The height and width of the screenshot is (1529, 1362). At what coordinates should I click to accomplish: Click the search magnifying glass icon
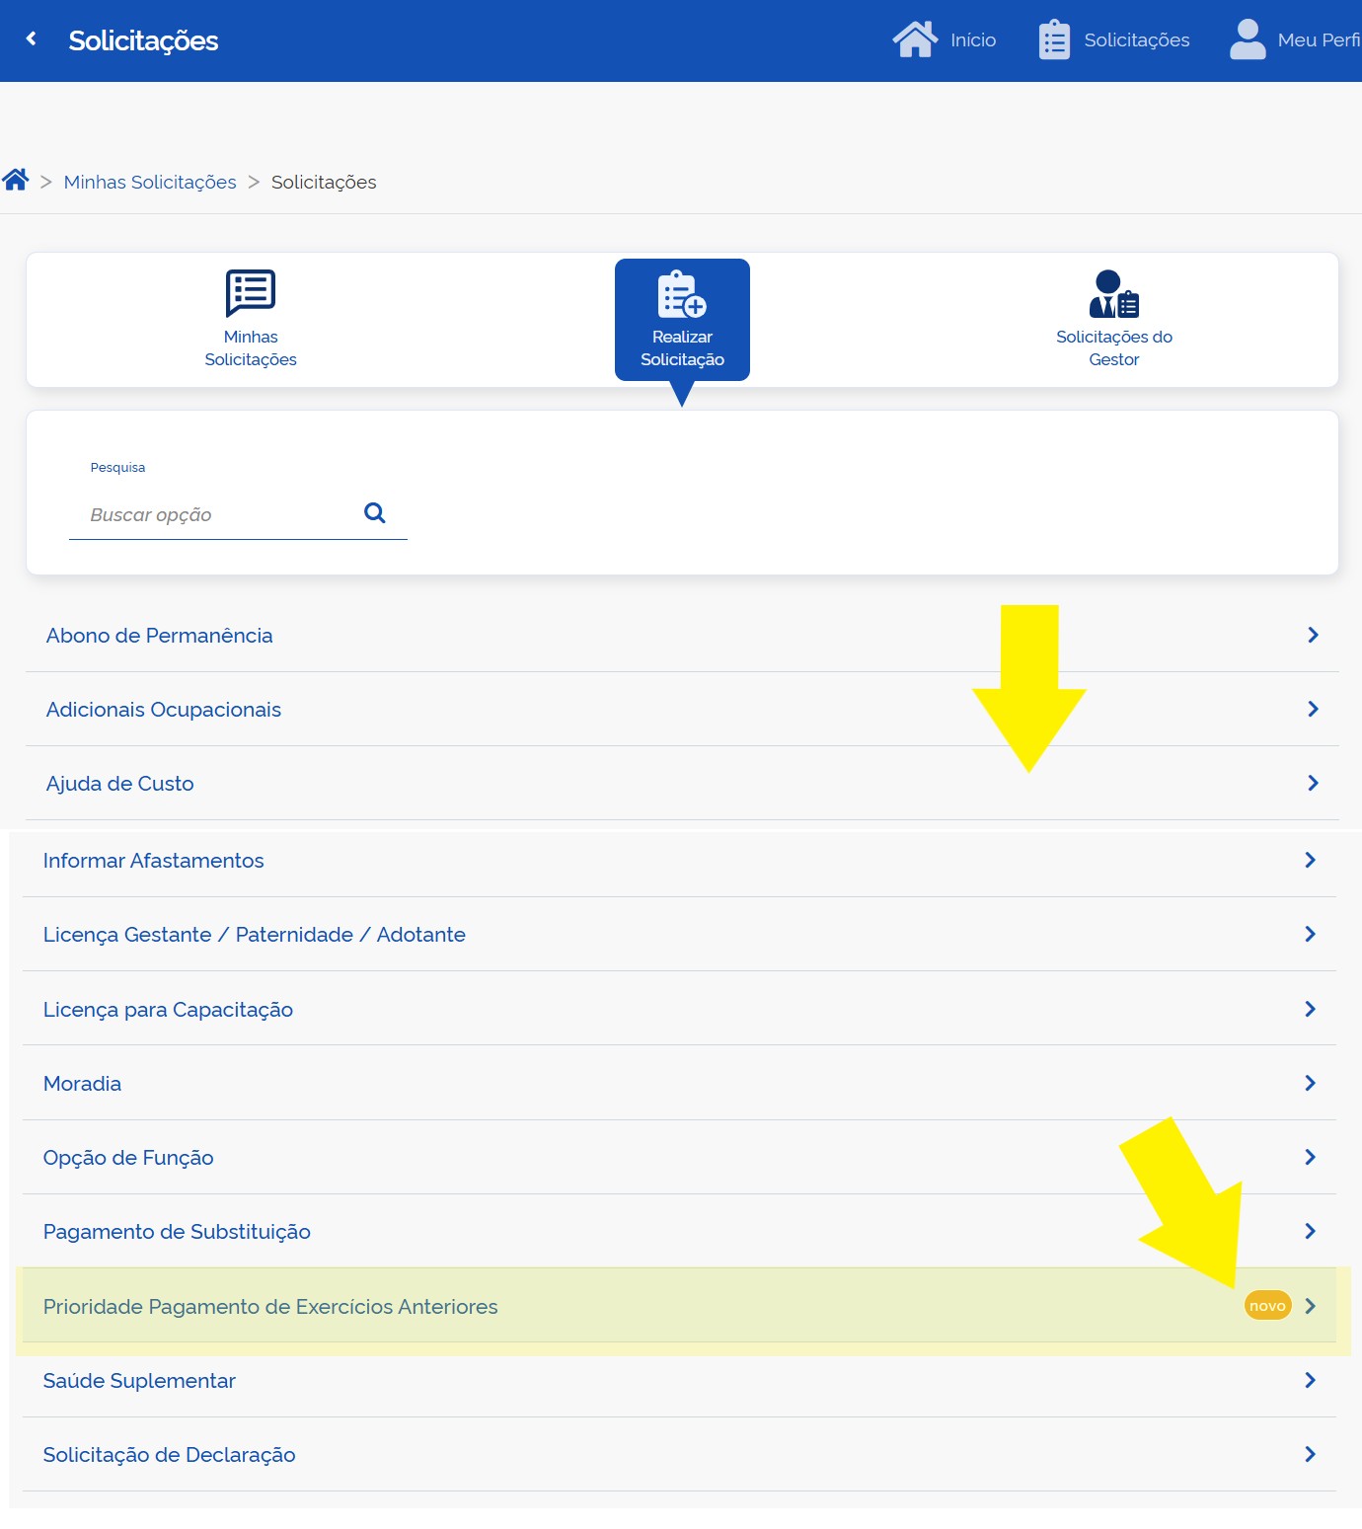click(x=374, y=513)
